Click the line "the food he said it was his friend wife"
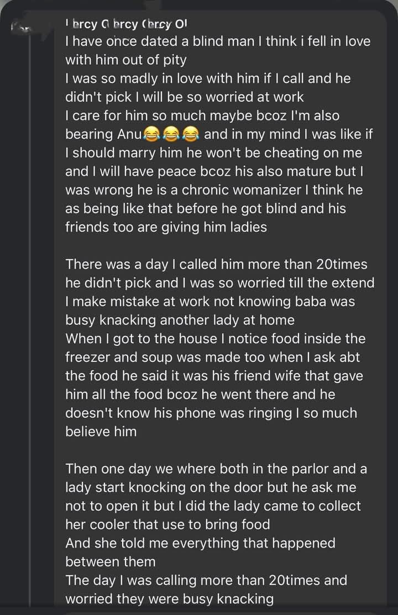The image size is (398, 615). [214, 376]
